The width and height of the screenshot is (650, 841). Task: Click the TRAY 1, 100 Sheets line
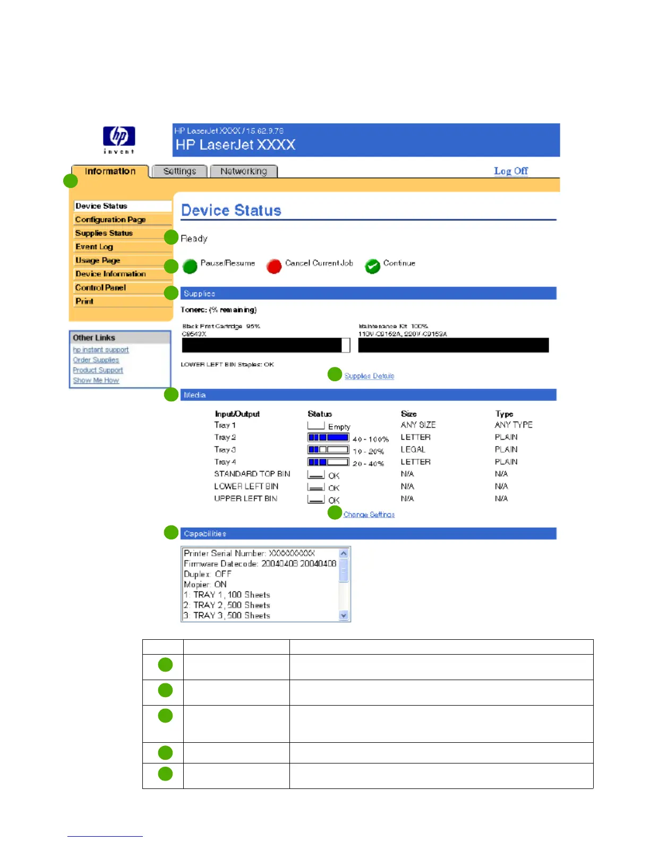(227, 595)
